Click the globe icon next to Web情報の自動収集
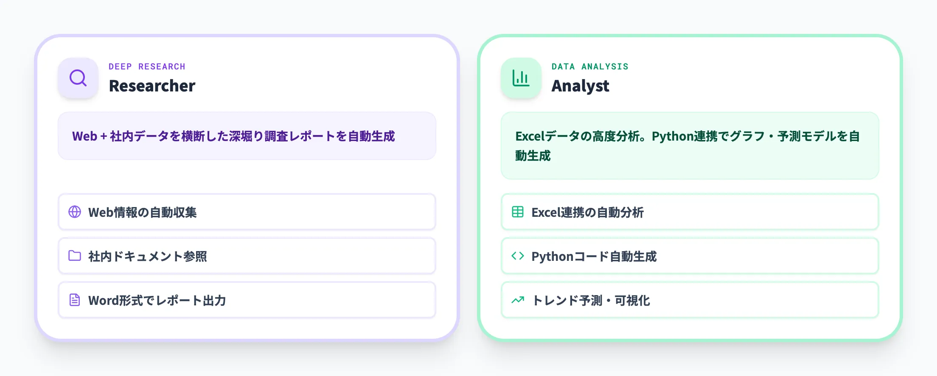This screenshot has height=376, width=937. click(75, 213)
